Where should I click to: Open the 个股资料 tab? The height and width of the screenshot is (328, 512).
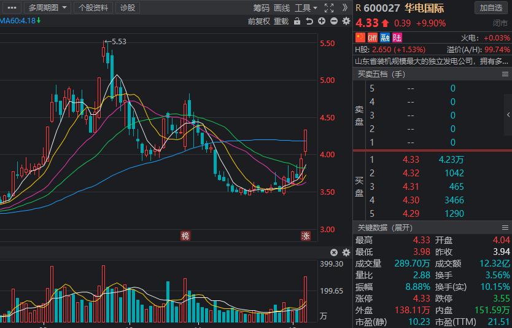click(x=93, y=8)
